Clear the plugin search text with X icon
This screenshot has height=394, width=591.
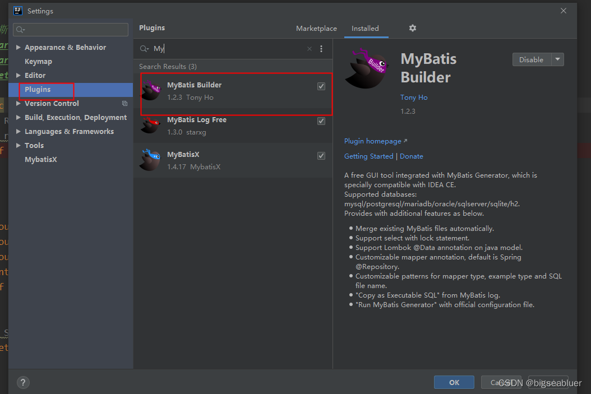pyautogui.click(x=310, y=49)
